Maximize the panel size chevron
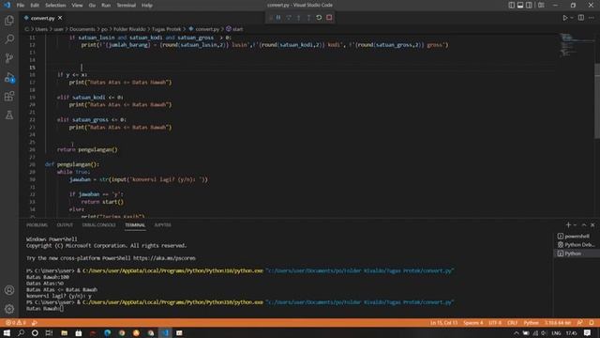This screenshot has width=600, height=338. pyautogui.click(x=584, y=225)
